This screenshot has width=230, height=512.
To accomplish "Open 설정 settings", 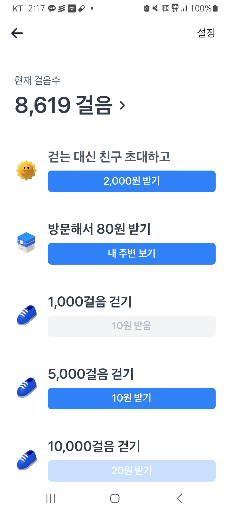I will tap(206, 33).
